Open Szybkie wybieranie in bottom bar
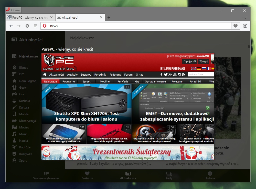Image resolution: width=256 pixels, height=189 pixels. pos(46,176)
